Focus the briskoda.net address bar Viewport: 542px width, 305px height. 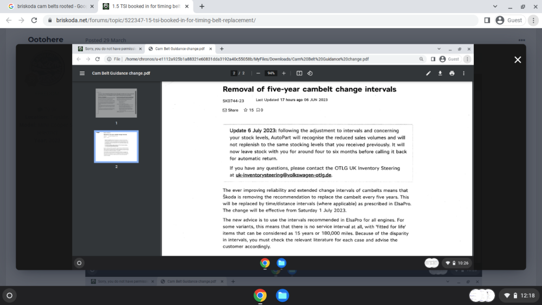(x=260, y=21)
